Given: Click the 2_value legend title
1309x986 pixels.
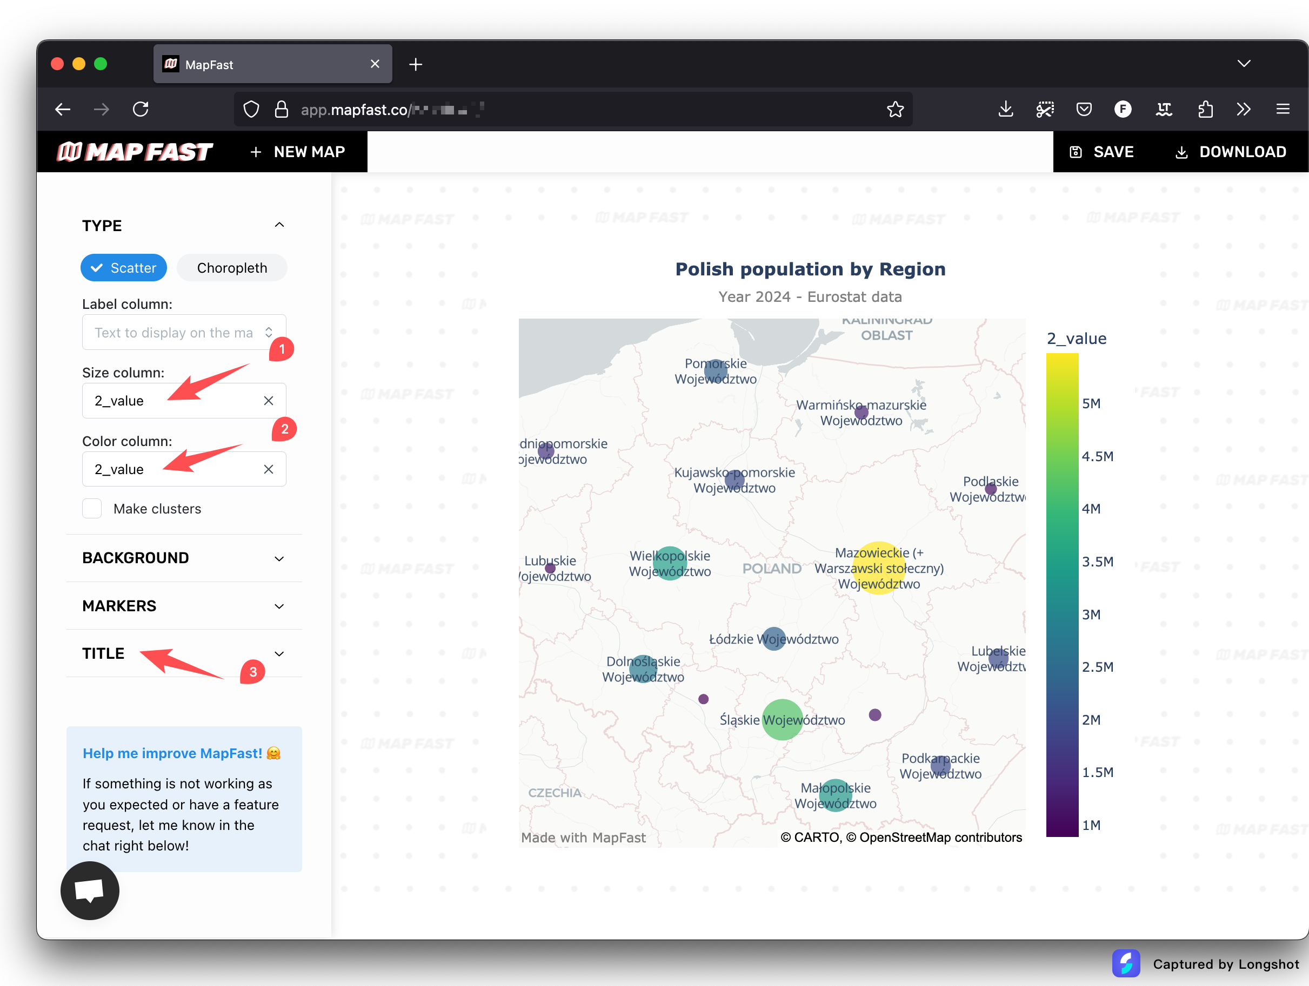Looking at the screenshot, I should 1077,338.
